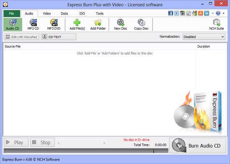Add File(s) with the green plus icon

click(x=77, y=25)
